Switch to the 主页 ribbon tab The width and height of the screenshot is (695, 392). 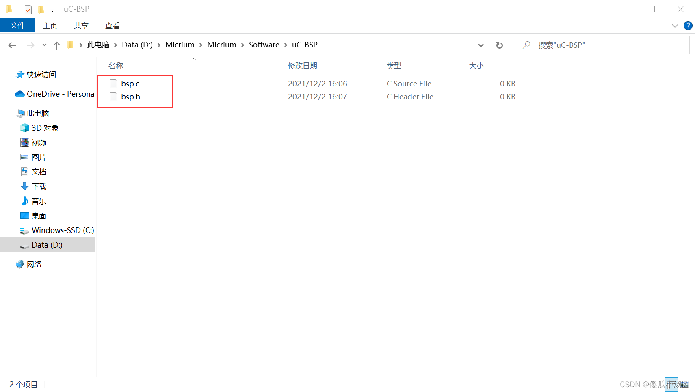(50, 26)
